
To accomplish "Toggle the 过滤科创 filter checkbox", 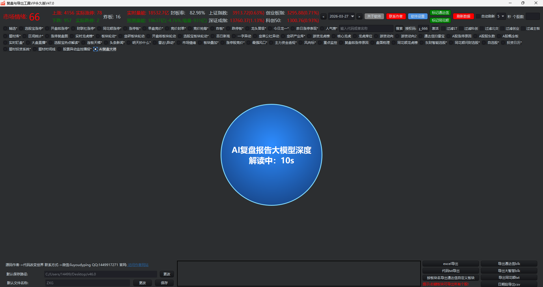I will coord(461,29).
